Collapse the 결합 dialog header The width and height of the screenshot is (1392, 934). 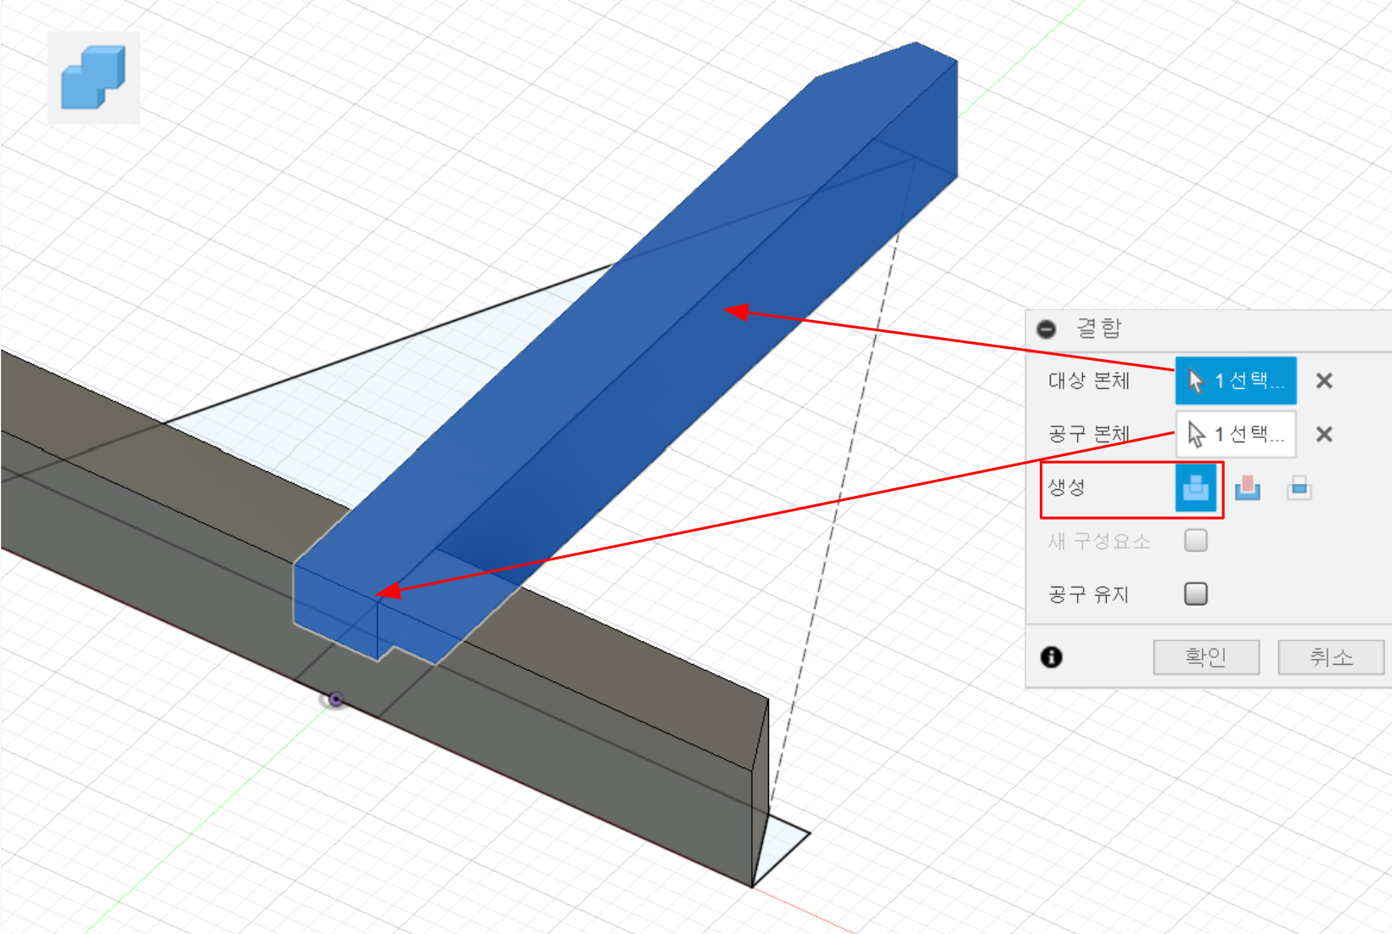pos(1047,329)
